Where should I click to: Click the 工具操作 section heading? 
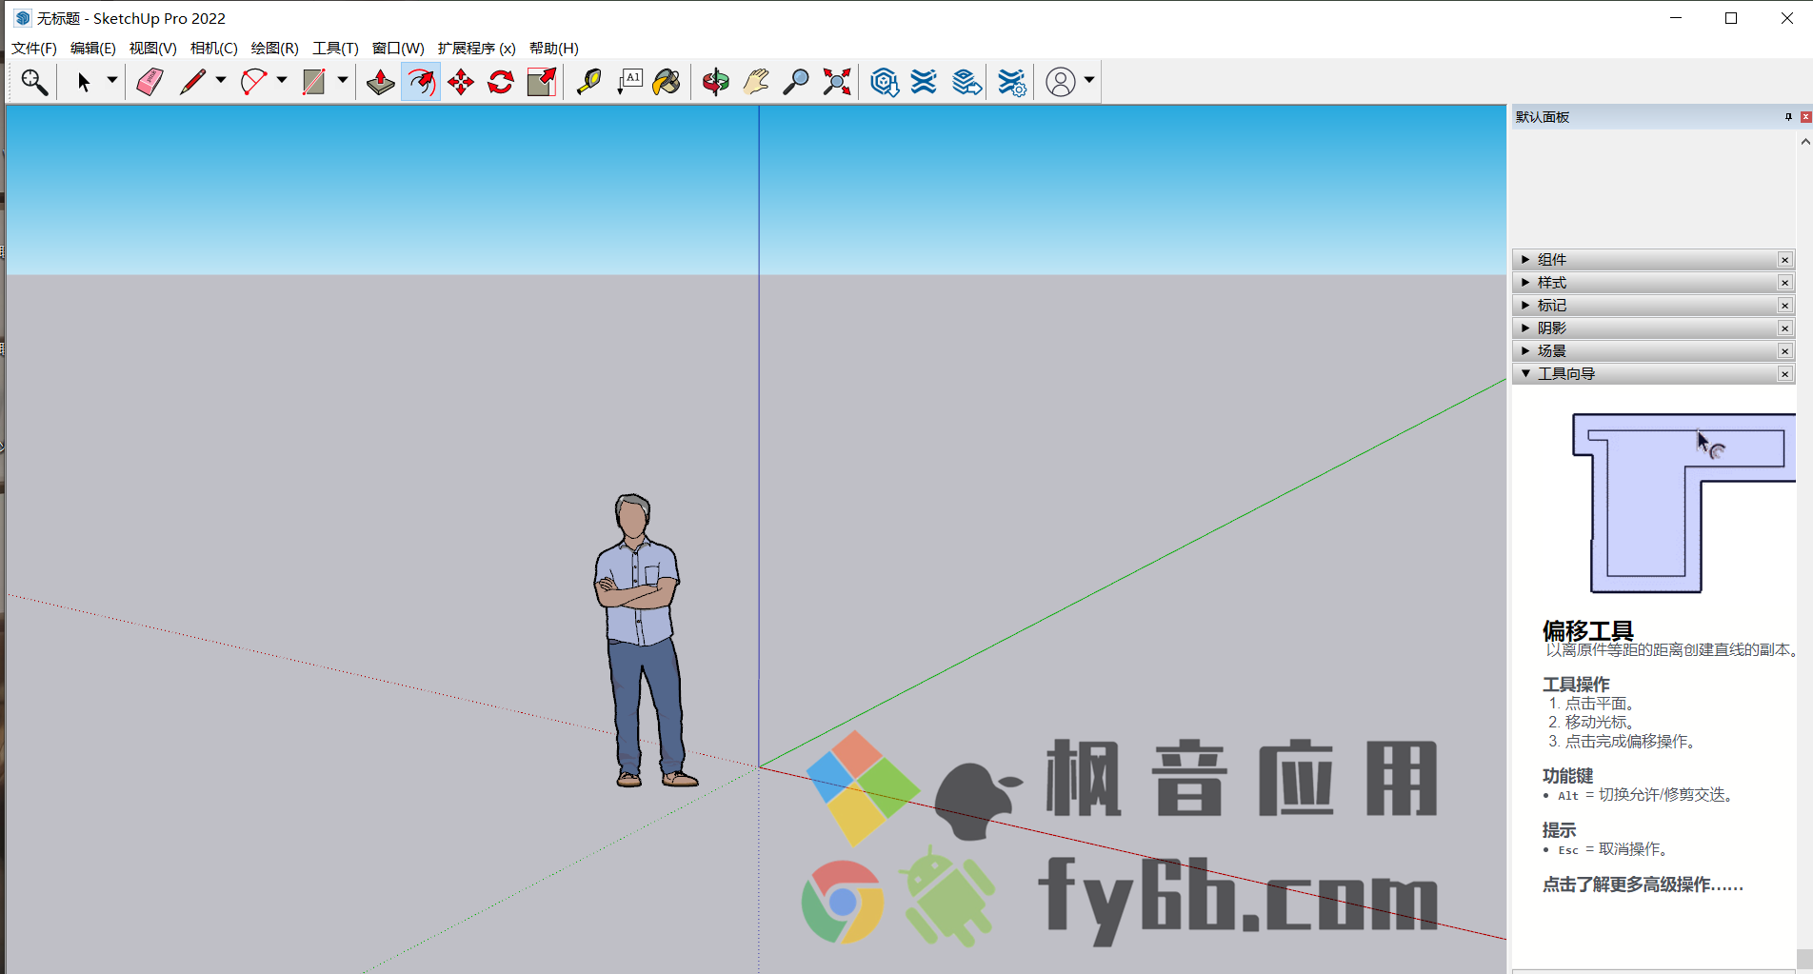1576,685
